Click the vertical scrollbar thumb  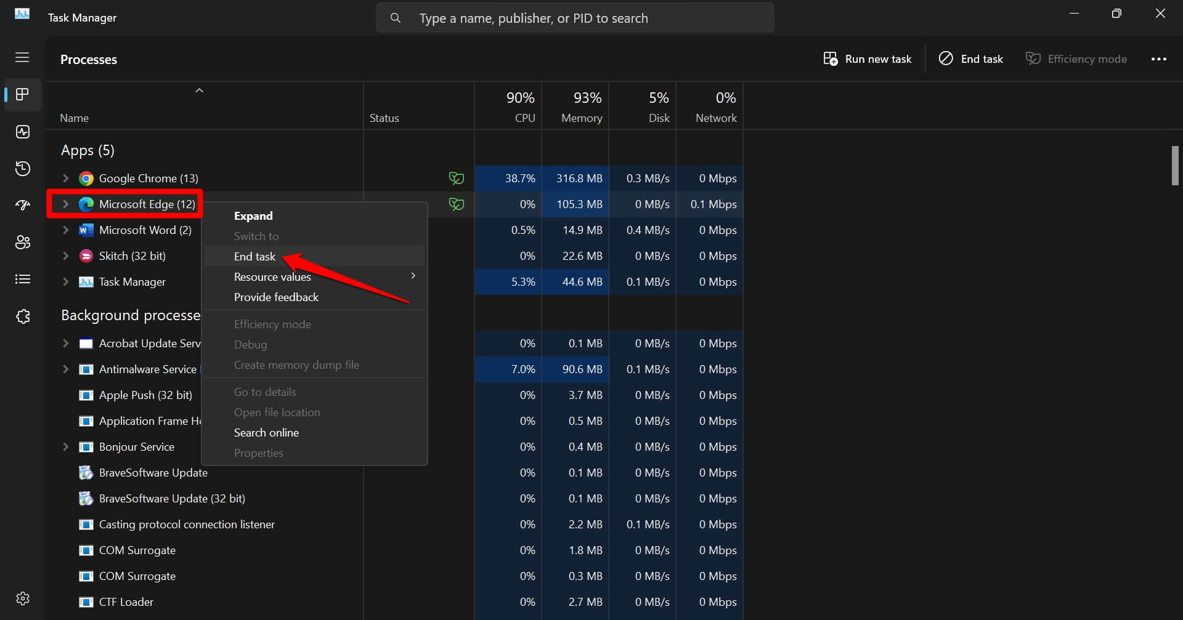coord(1175,166)
